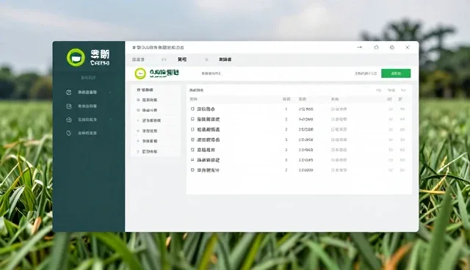The height and width of the screenshot is (270, 470).
Task: Click the round green-yellow logo in the header bar
Action: (x=140, y=73)
